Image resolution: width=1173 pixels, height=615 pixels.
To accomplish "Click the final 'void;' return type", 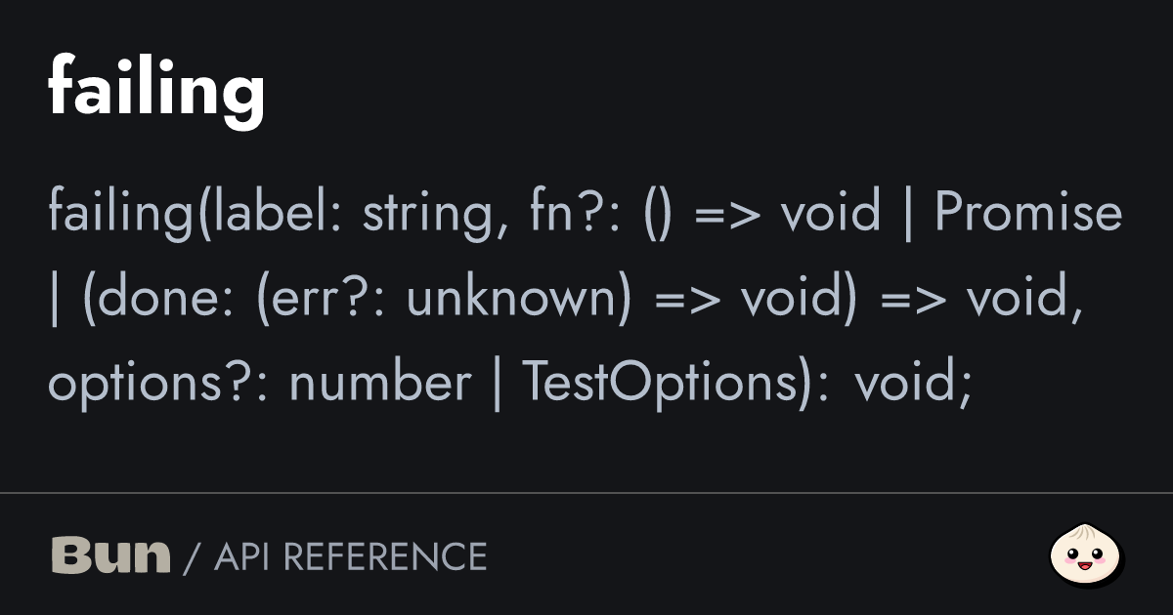I will [x=913, y=383].
